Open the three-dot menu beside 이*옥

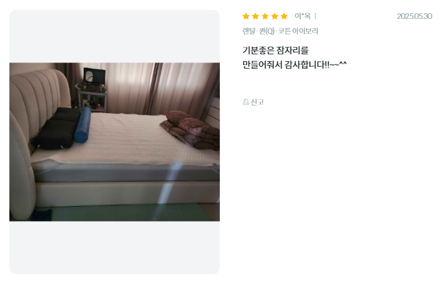(315, 16)
